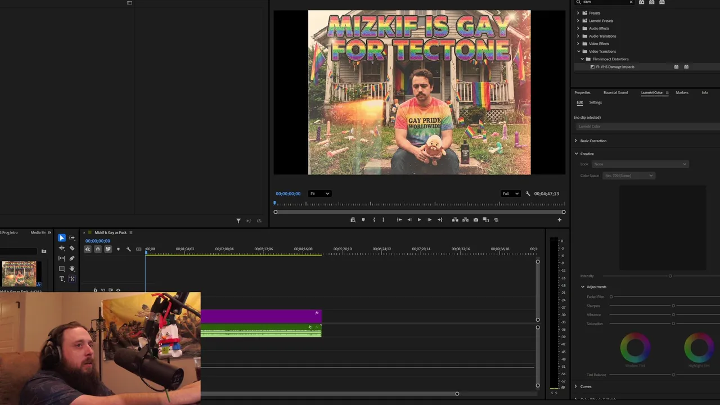Toggle V3 track output eye
720x405 pixels.
118,290
